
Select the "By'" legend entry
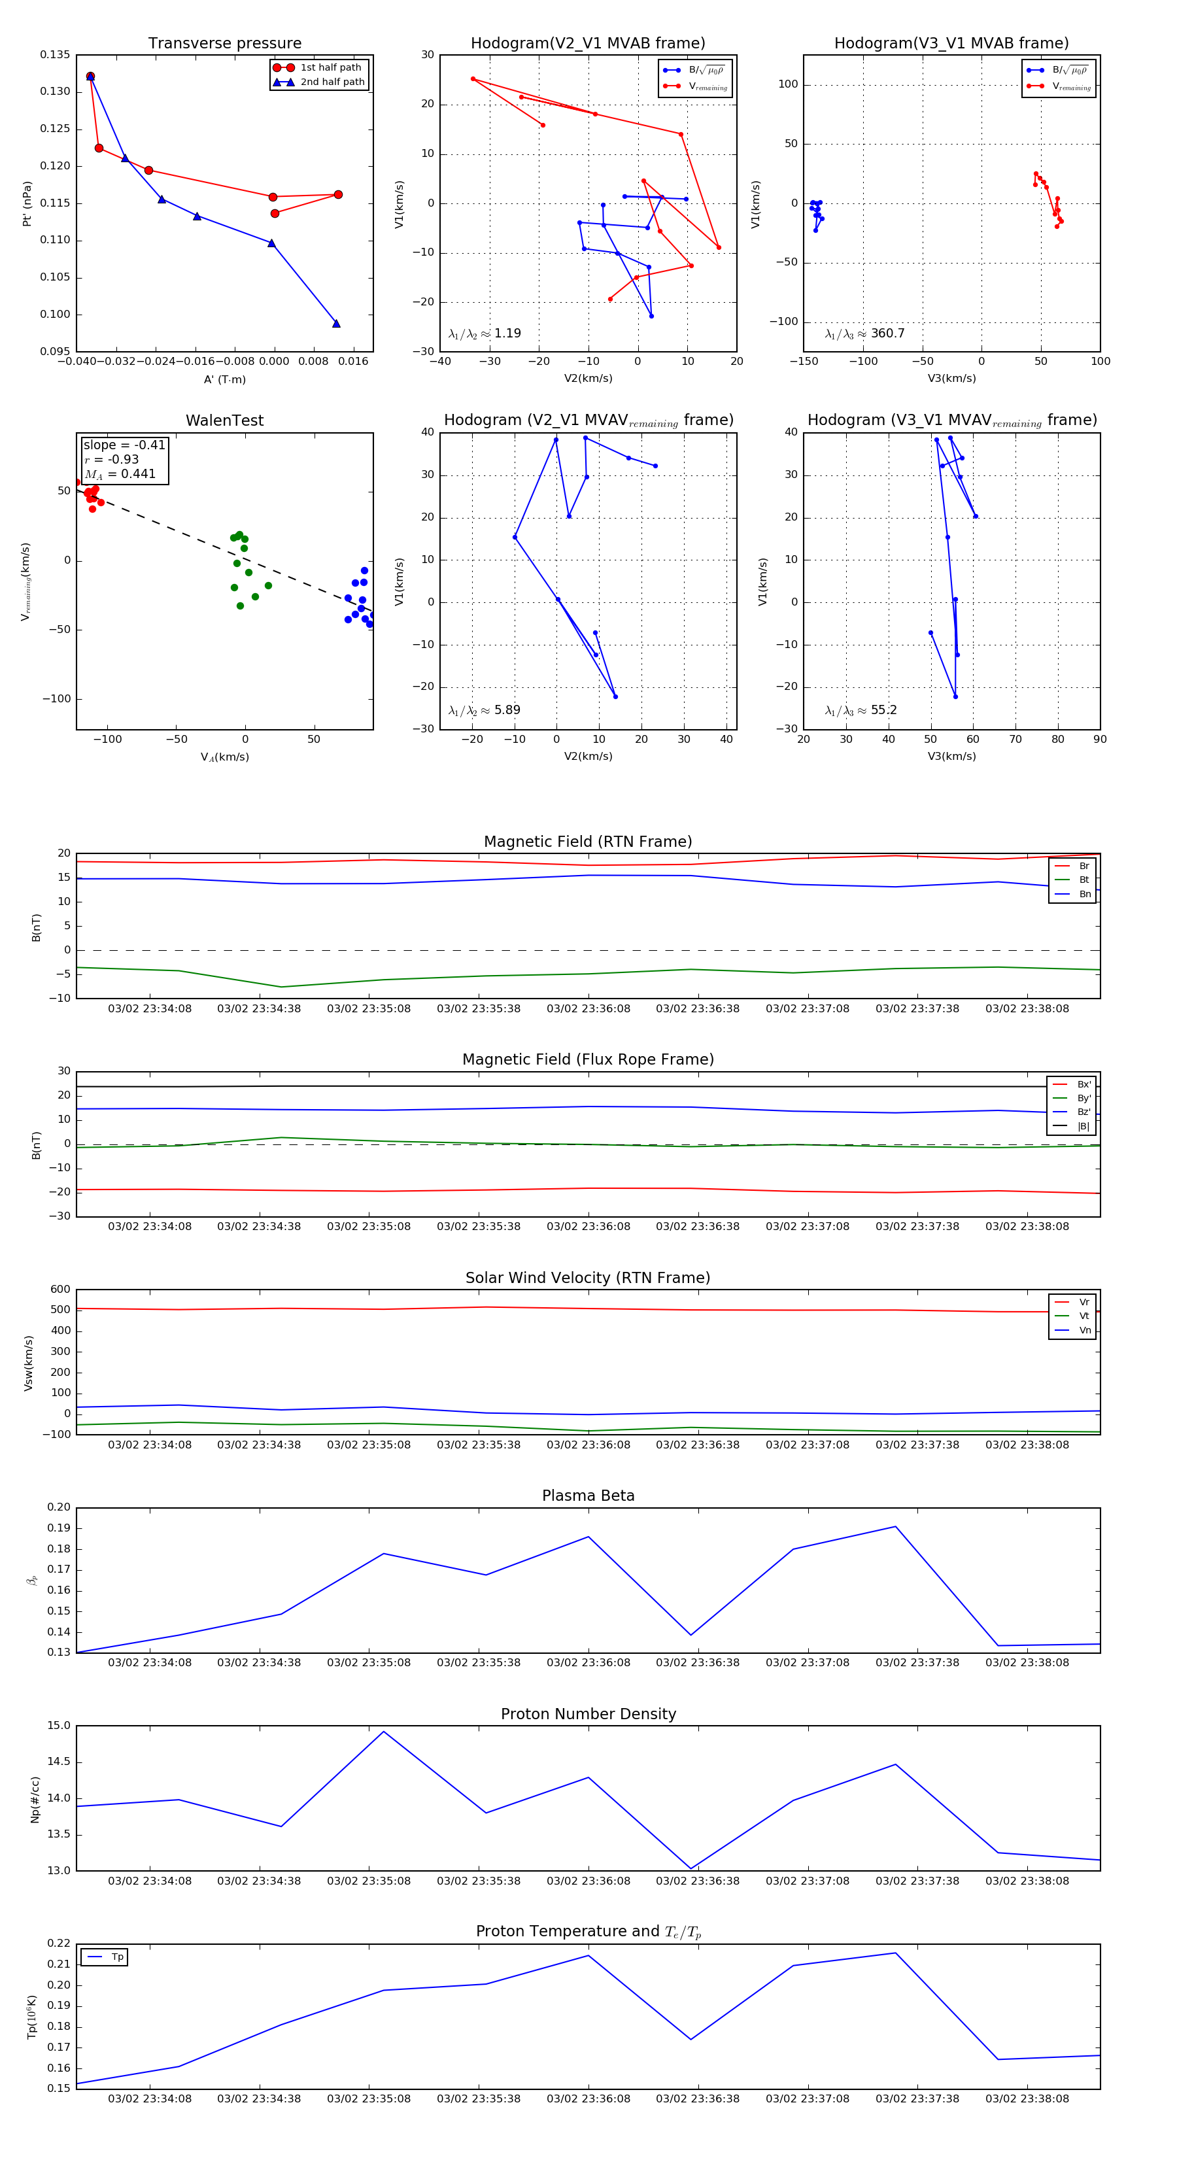(1072, 1097)
